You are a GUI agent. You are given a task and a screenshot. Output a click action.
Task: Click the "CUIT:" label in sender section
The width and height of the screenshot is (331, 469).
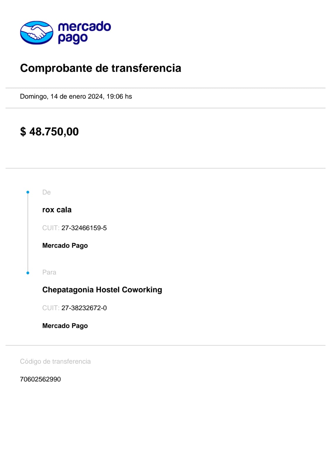[x=51, y=228]
